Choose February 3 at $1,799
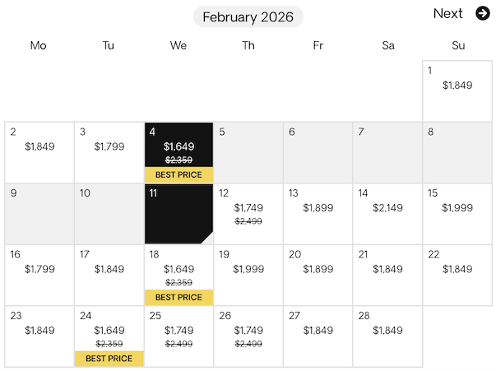The image size is (496, 371). (109, 152)
